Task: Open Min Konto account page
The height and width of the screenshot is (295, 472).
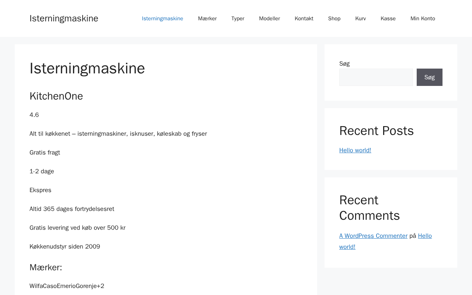Action: pos(423,18)
